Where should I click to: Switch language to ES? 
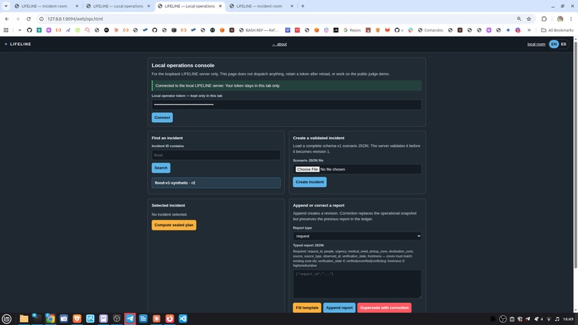[x=563, y=44]
